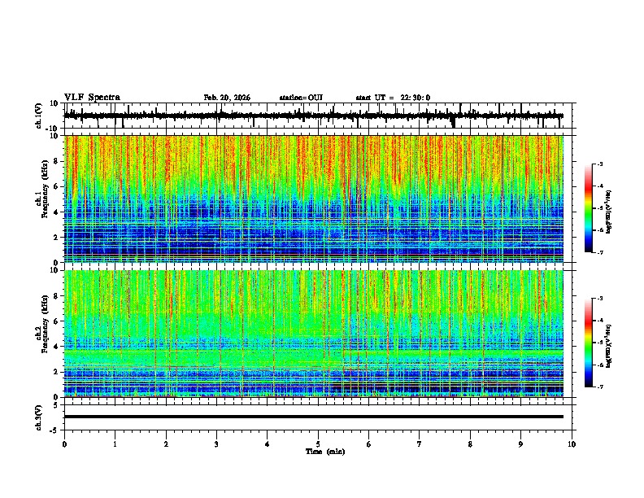Click the "3" tick on the Time axis
Viewport: 644px width, 498px height.
point(216,444)
